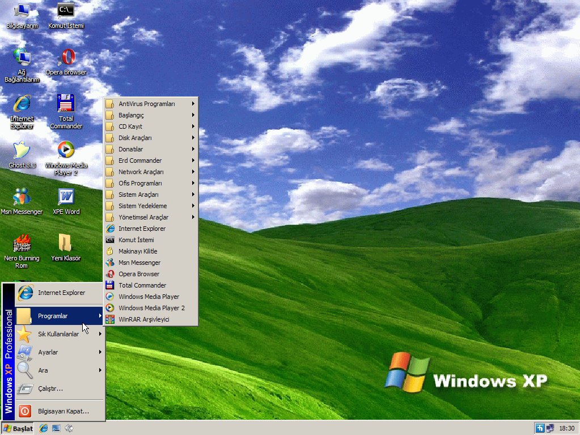Launch Total Commander from Programlar list

point(151,285)
